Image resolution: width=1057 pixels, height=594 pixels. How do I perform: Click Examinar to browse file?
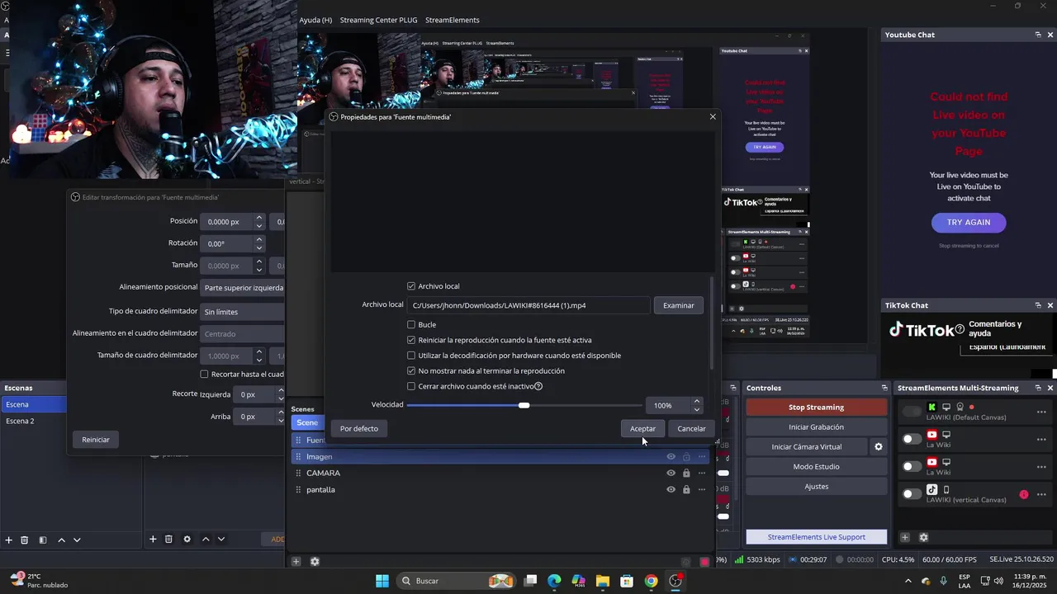click(679, 305)
